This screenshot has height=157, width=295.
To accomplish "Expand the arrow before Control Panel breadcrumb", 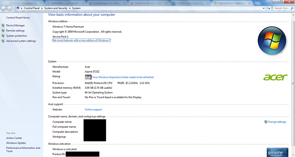I will (x=22, y=8).
